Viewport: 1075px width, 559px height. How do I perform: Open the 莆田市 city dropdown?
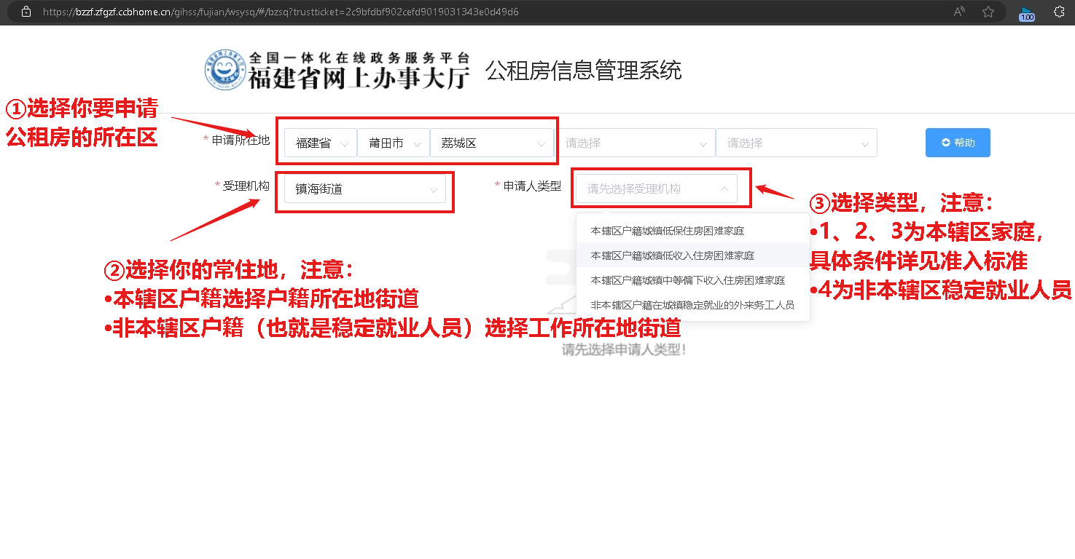[392, 143]
